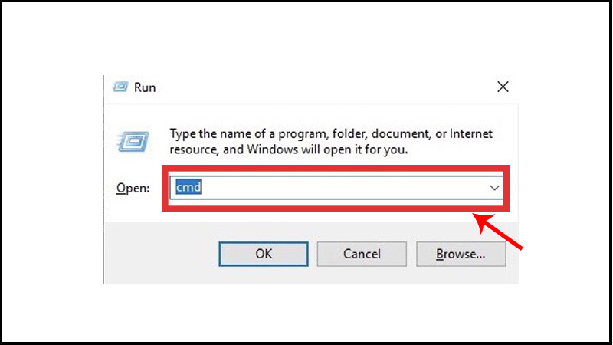Expand the Open field history dropdown arrow
Viewport: 613px width, 345px height.
tap(494, 188)
